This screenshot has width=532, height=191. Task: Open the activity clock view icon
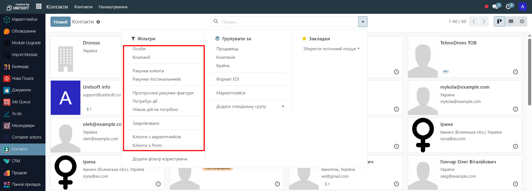(522, 21)
